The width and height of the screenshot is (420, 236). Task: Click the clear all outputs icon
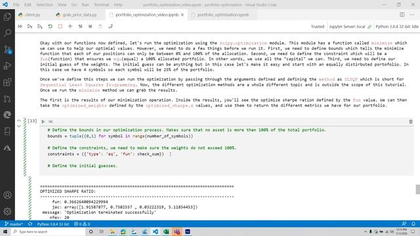point(80,26)
